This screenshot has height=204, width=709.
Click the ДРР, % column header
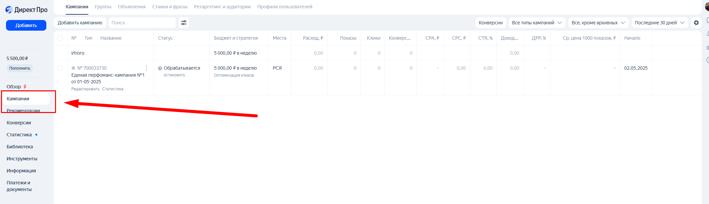[x=539, y=38]
